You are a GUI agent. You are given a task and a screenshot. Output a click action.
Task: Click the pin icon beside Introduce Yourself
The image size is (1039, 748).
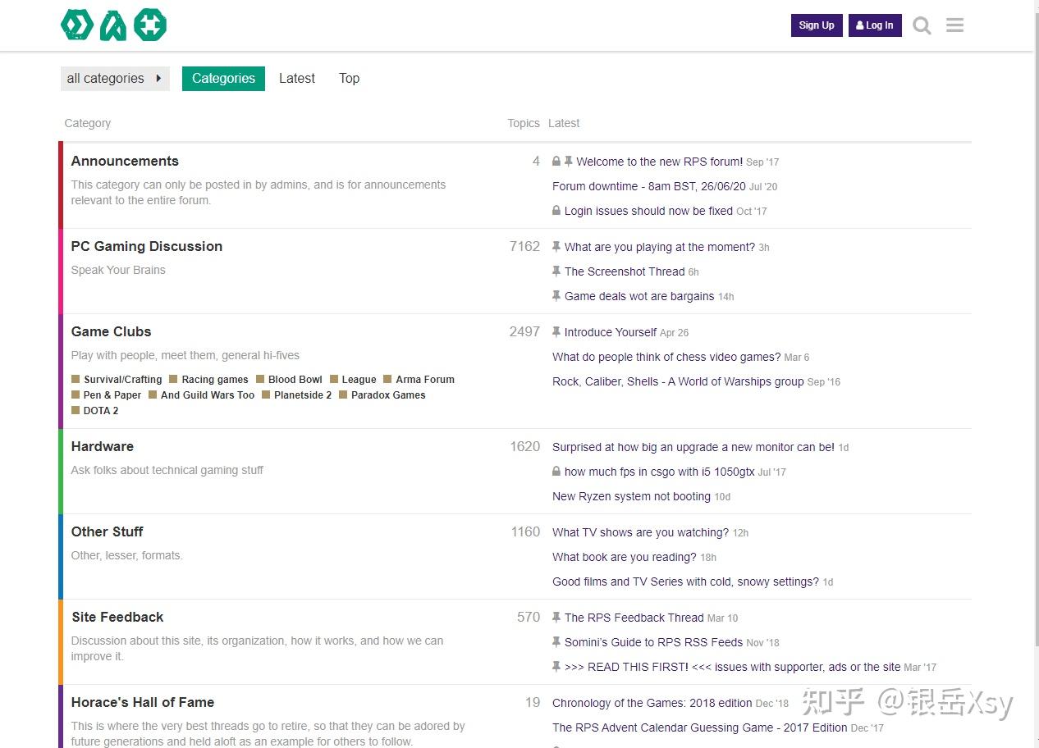(556, 332)
